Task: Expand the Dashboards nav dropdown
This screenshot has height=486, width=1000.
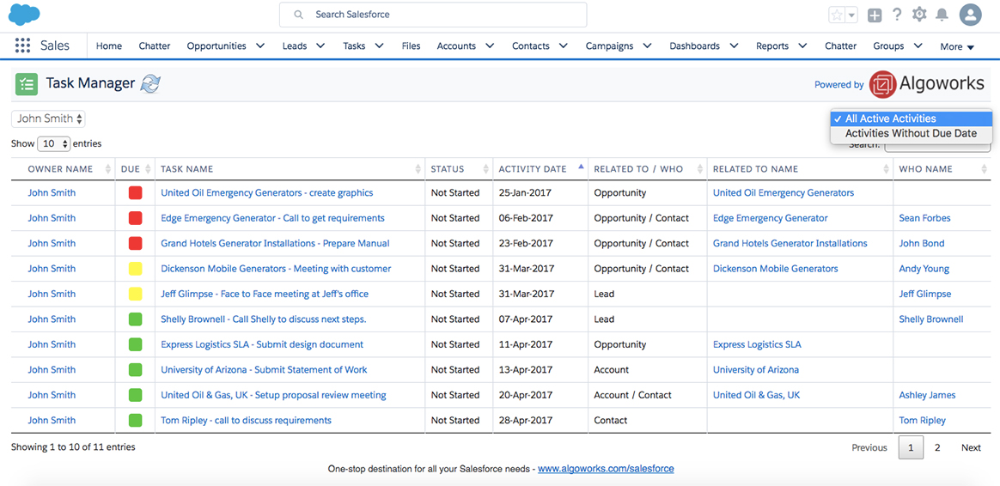Action: point(734,46)
